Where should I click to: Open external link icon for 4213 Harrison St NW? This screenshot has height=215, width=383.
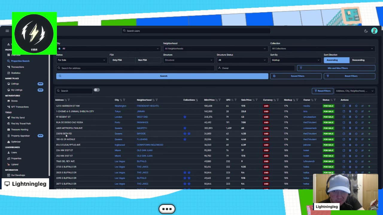tap(344, 106)
